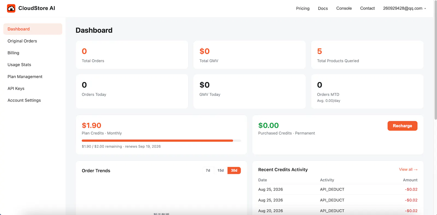
Task: Click the GMV Today label
Action: [x=210, y=94]
